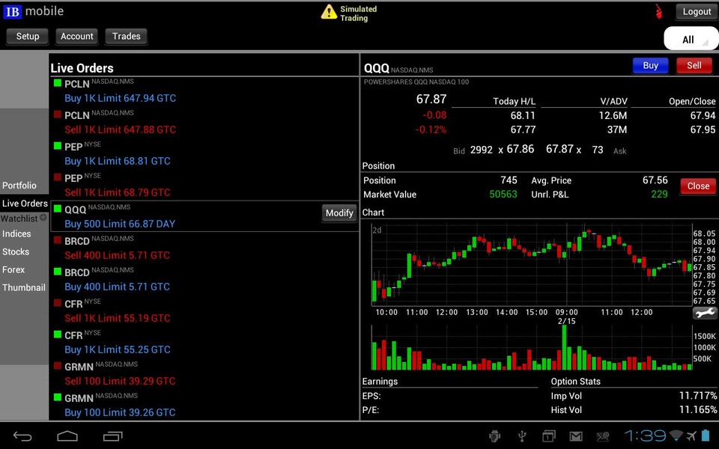Tap the Android debug notification icon

pyautogui.click(x=495, y=436)
